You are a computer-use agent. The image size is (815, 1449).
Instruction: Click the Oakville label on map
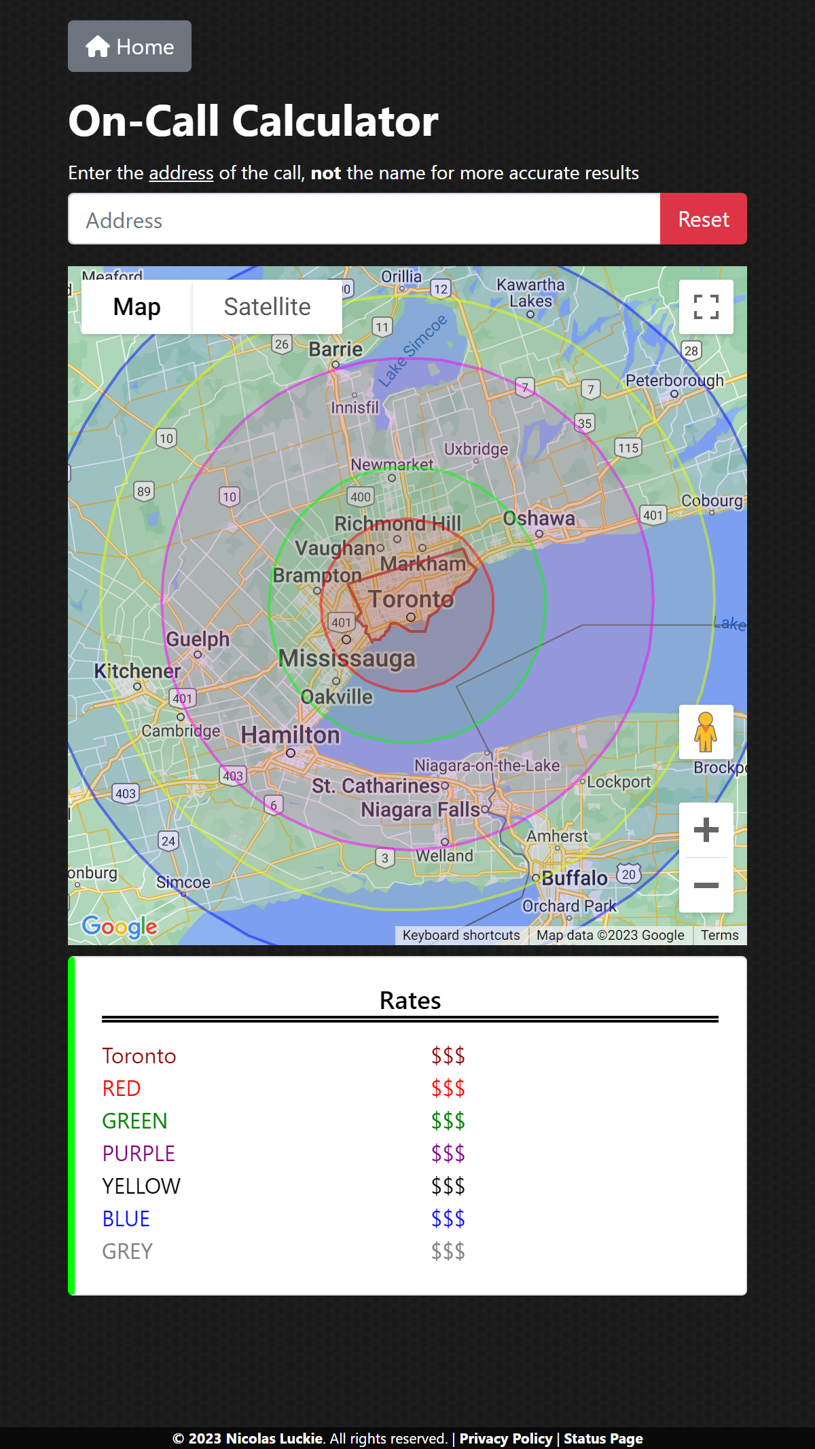(x=337, y=697)
